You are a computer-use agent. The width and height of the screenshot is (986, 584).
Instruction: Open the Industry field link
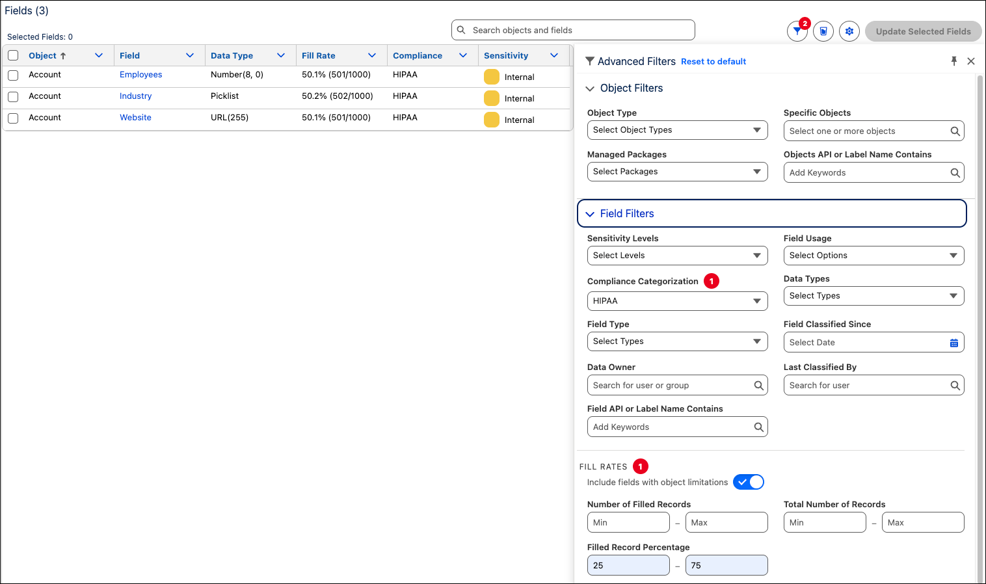pyautogui.click(x=135, y=96)
